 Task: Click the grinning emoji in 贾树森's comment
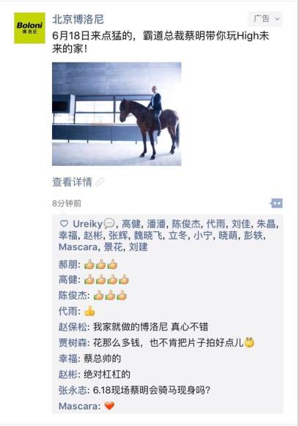coord(249,342)
